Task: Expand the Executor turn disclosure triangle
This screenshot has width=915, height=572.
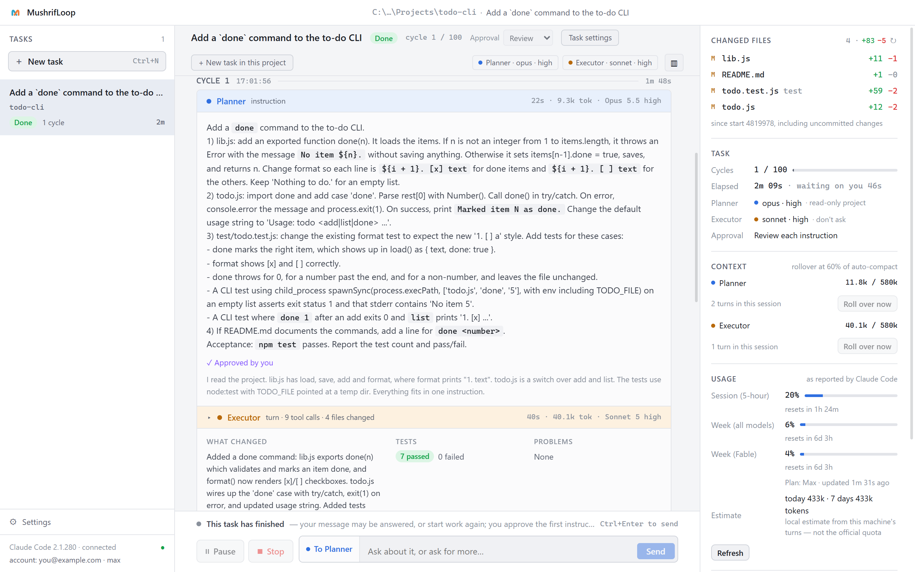Action: click(x=209, y=417)
